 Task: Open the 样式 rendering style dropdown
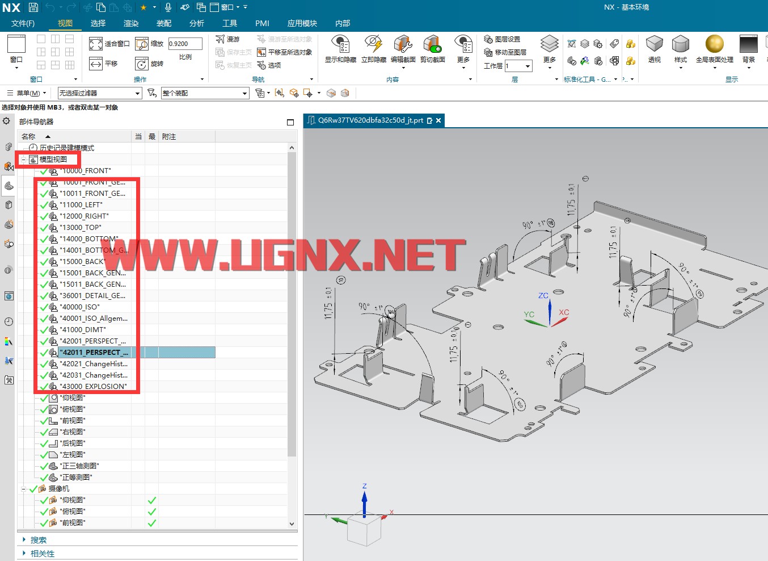pos(681,52)
